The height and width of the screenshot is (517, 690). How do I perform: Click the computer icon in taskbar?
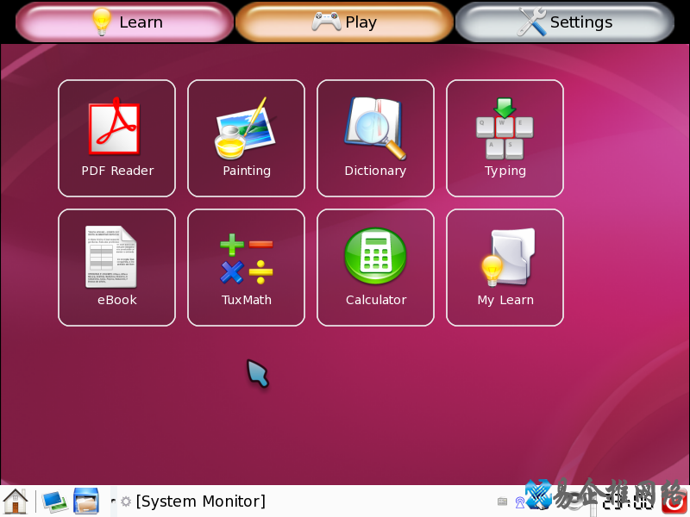coord(54,501)
